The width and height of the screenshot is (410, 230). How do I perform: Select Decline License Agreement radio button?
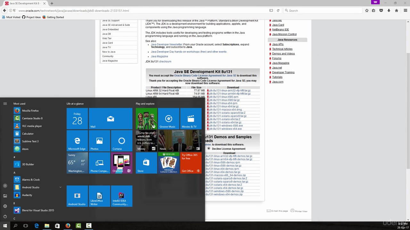pyautogui.click(x=209, y=149)
